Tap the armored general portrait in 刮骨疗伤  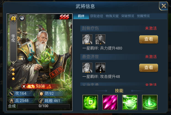pyautogui.click(x=100, y=39)
